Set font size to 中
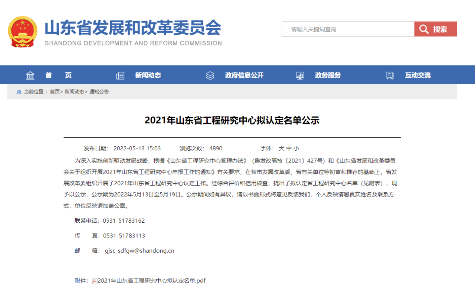This screenshot has height=298, width=475. pyautogui.click(x=289, y=148)
